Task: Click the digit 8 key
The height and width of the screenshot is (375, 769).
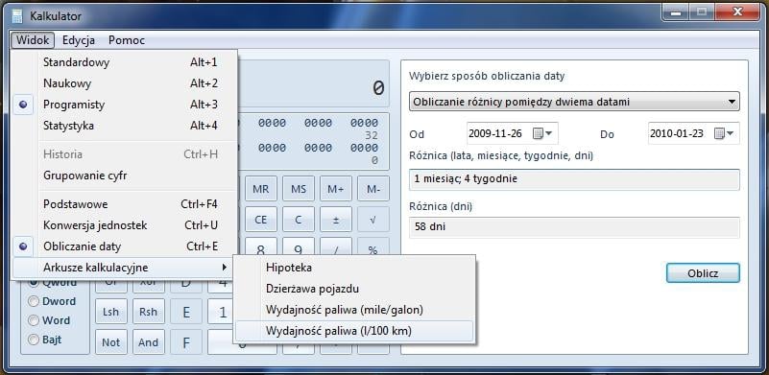Action: point(261,247)
